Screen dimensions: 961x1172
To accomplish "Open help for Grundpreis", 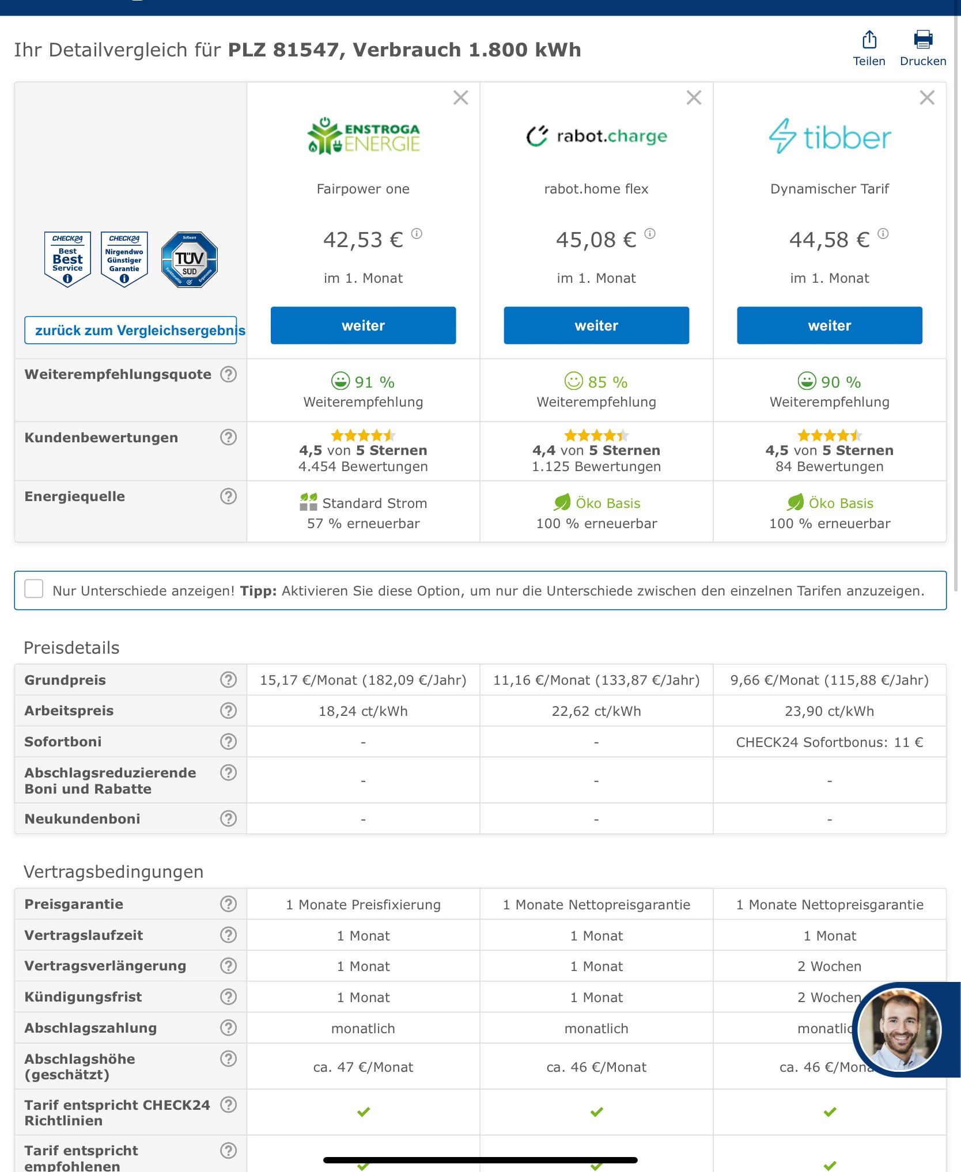I will tap(229, 680).
